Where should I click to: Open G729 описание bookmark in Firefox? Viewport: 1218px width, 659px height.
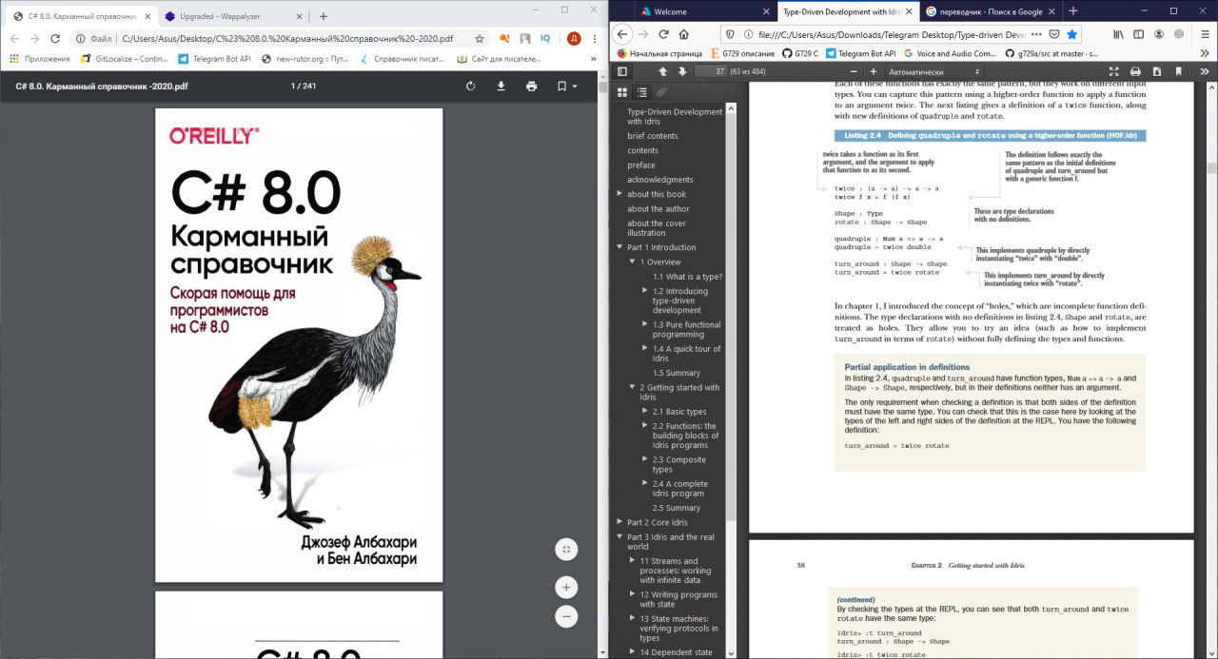pyautogui.click(x=742, y=53)
